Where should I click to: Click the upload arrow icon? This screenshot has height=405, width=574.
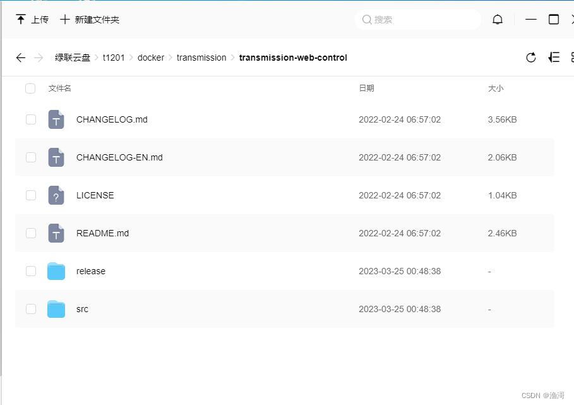pos(21,20)
